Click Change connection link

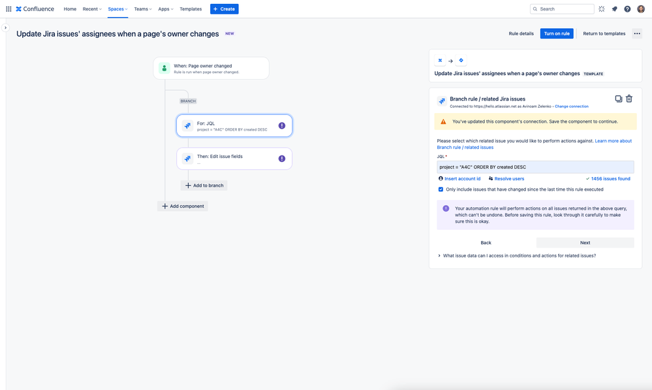[571, 106]
